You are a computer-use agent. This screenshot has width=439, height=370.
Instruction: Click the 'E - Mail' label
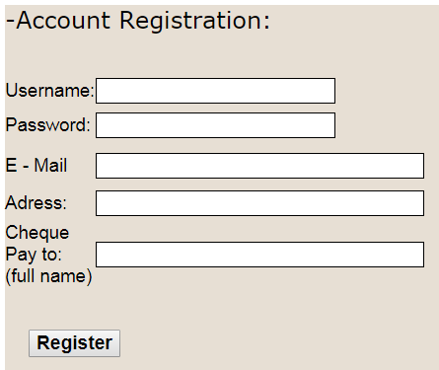pyautogui.click(x=37, y=165)
